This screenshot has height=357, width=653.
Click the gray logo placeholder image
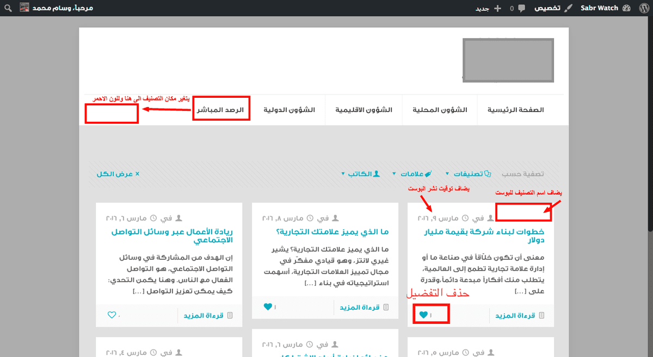(508, 60)
